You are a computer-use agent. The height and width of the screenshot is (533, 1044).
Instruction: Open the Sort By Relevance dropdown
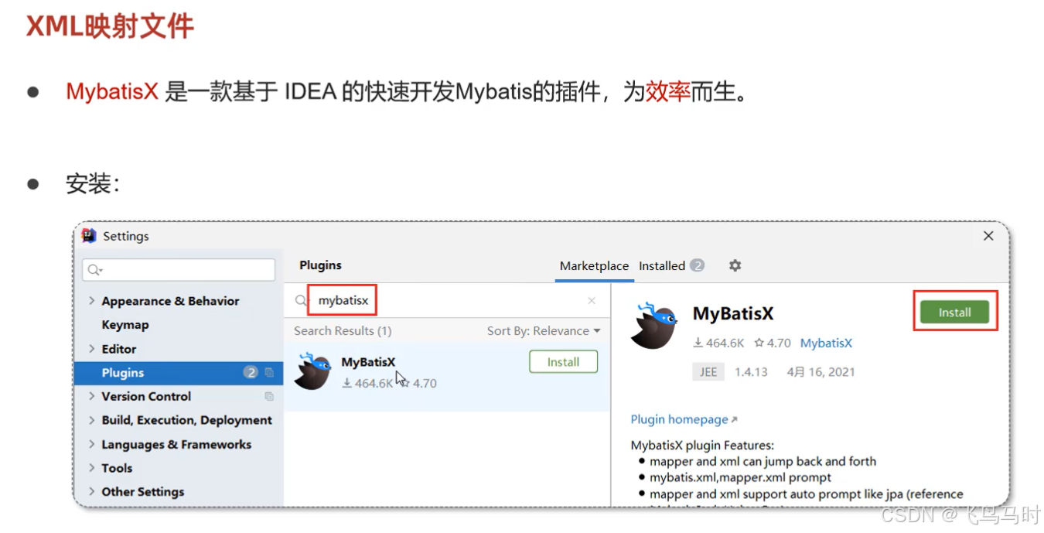pyautogui.click(x=544, y=331)
